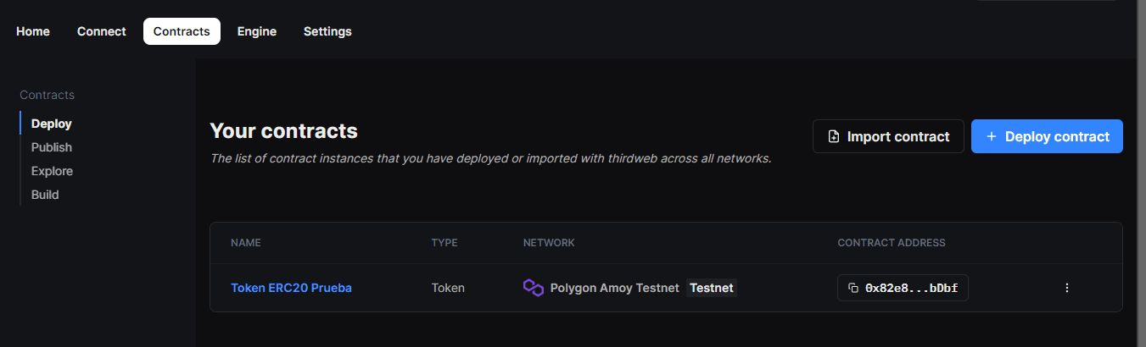The width and height of the screenshot is (1146, 347).
Task: Click the Testnet badge
Action: [711, 288]
